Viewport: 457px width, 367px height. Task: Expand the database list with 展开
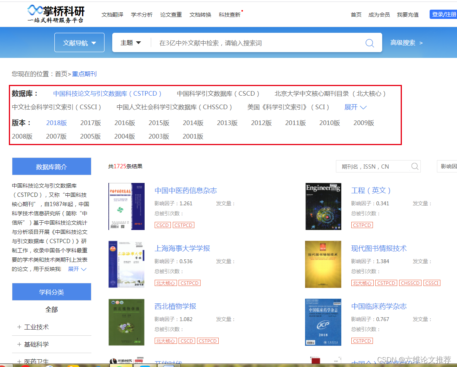pyautogui.click(x=355, y=107)
